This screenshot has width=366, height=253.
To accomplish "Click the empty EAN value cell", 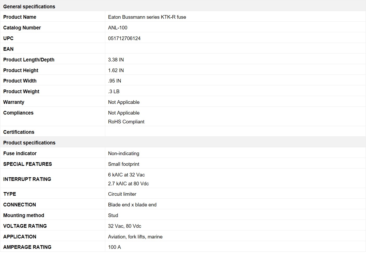I will point(235,49).
